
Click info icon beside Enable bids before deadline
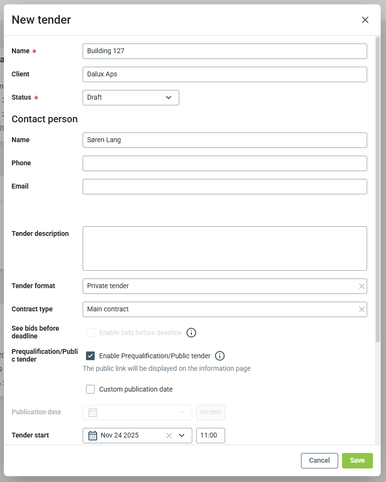point(191,333)
